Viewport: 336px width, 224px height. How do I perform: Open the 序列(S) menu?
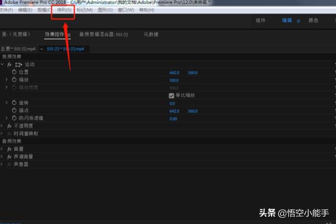click(64, 10)
